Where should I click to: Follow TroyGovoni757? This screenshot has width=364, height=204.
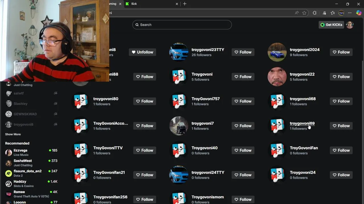tap(243, 101)
